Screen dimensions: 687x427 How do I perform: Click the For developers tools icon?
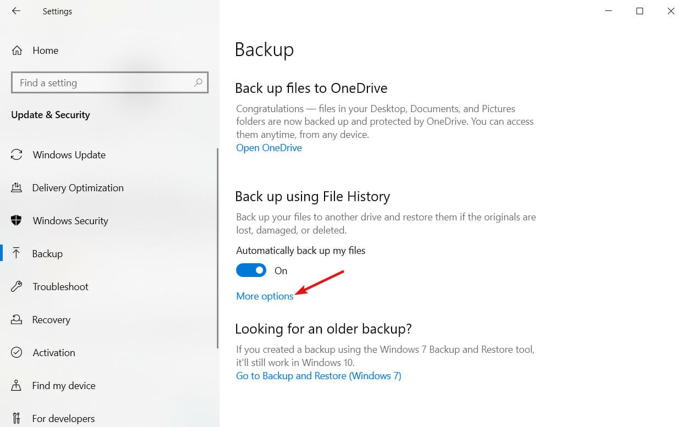pyautogui.click(x=16, y=419)
